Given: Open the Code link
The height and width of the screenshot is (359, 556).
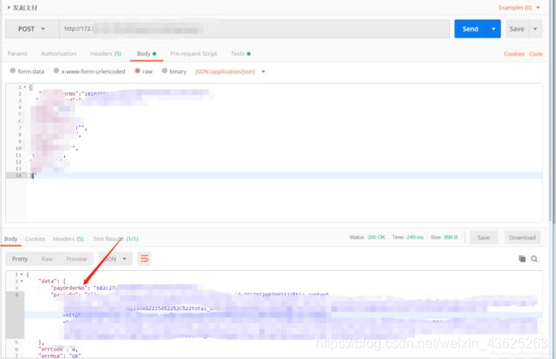Looking at the screenshot, I should pos(535,54).
